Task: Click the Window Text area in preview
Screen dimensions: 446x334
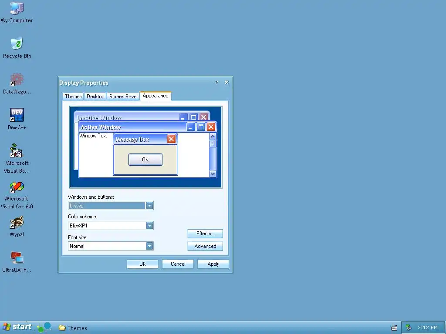Action: click(x=93, y=136)
